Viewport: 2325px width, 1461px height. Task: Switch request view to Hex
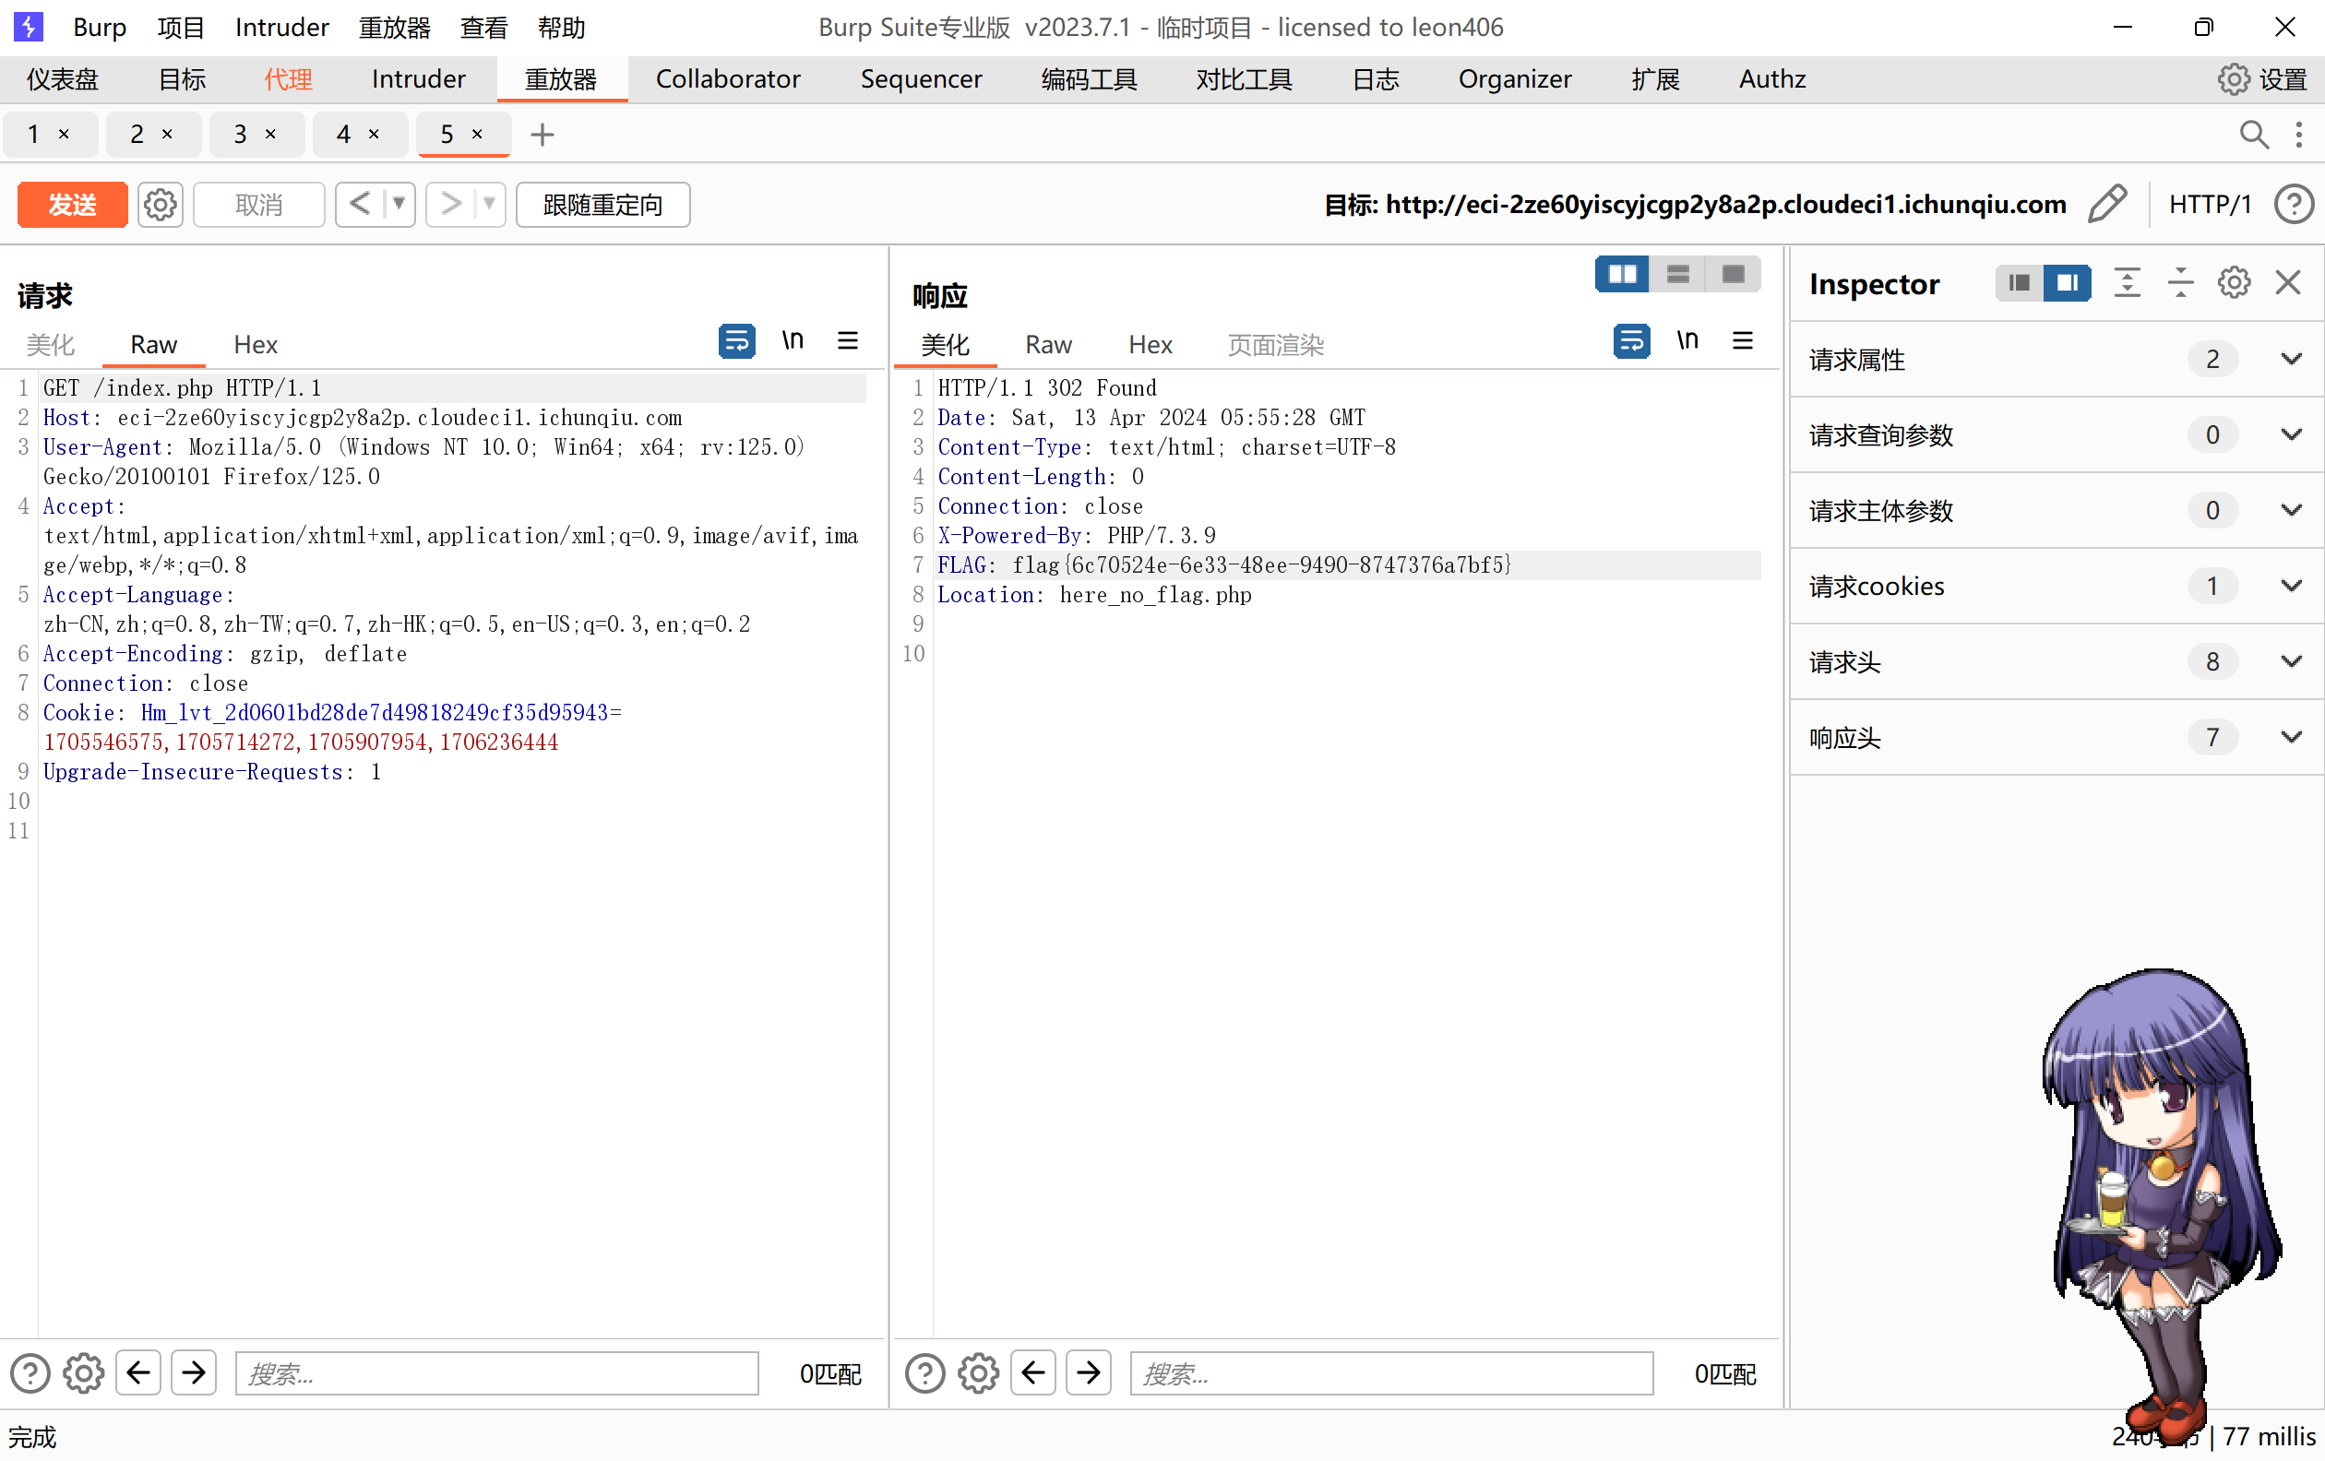coord(255,345)
